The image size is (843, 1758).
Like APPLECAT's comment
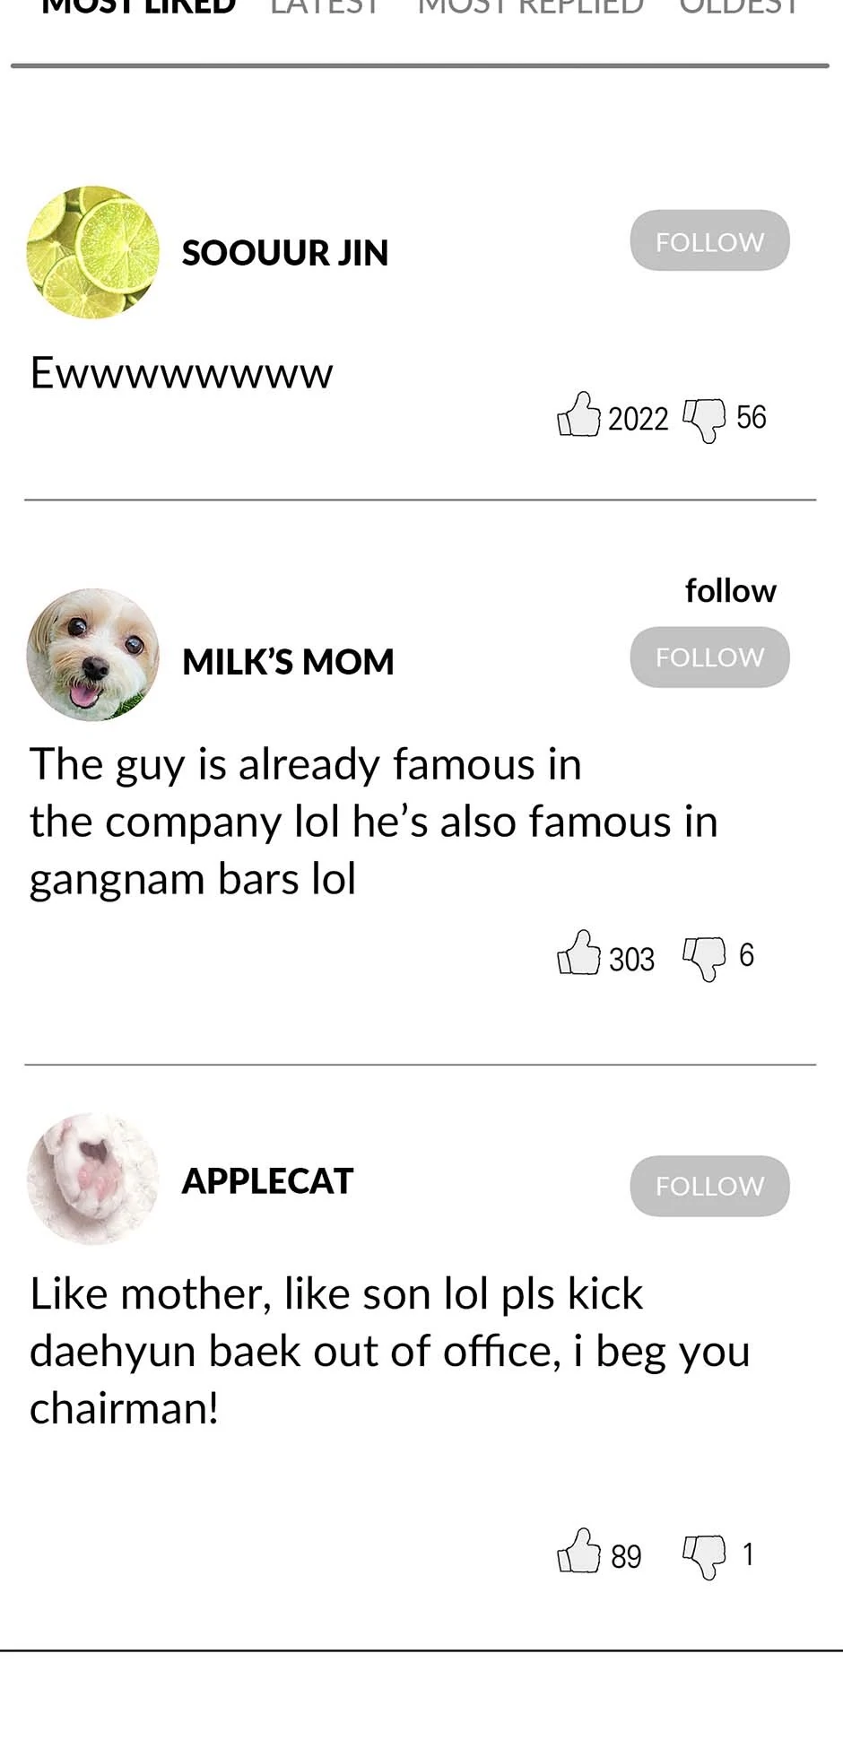tap(578, 1552)
